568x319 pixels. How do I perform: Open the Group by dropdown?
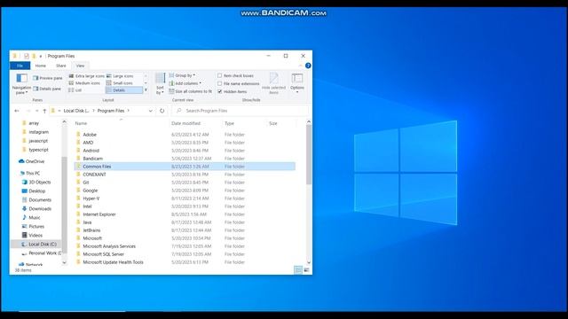point(182,75)
